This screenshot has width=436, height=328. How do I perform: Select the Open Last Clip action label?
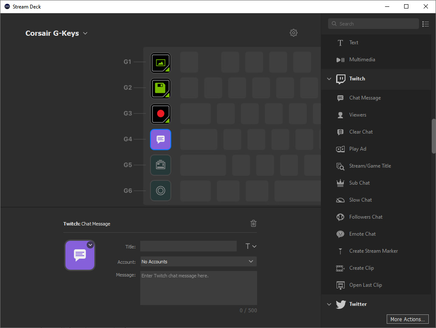coord(365,285)
